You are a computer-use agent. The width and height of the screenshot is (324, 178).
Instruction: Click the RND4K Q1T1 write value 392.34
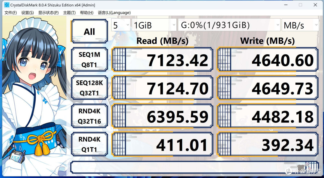click(268, 144)
